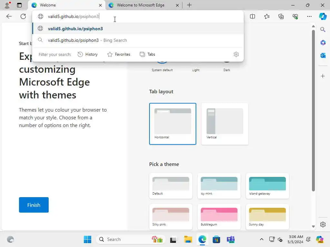330x247 pixels.
Task: Close the Welcome to Microsoft Edge tab
Action: tap(178, 5)
